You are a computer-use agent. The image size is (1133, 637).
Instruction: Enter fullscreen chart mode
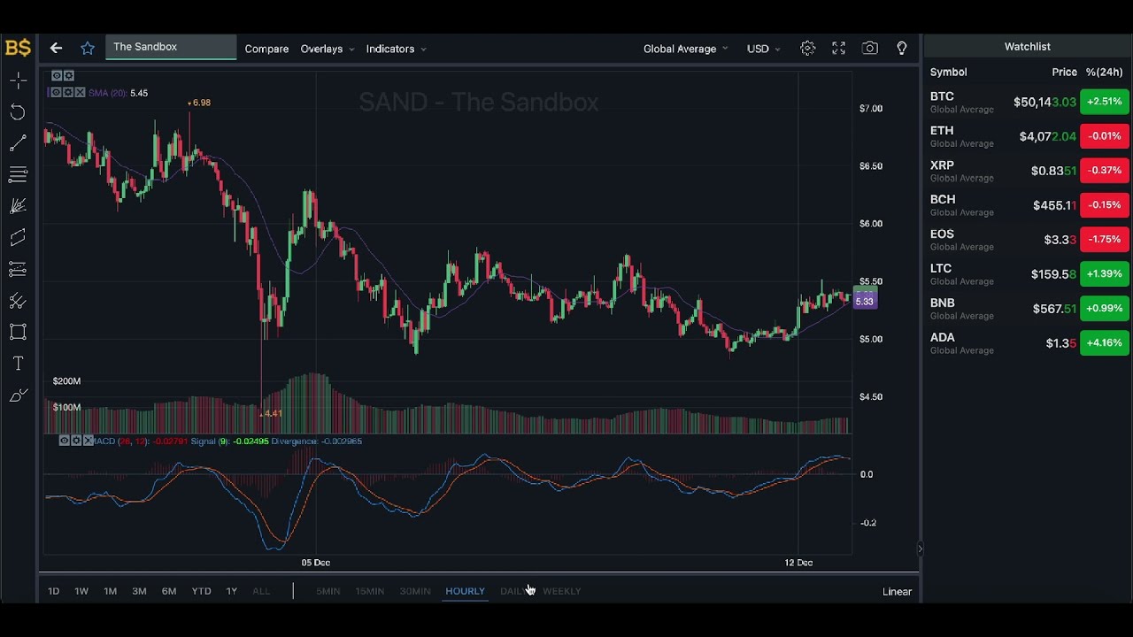(838, 49)
